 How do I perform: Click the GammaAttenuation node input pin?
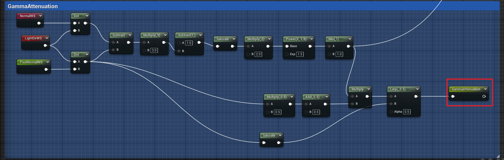[453, 96]
